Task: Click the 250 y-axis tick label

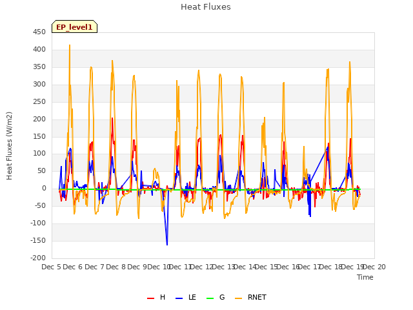Action: pos(39,102)
